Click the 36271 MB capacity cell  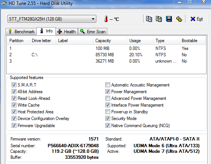point(105,61)
